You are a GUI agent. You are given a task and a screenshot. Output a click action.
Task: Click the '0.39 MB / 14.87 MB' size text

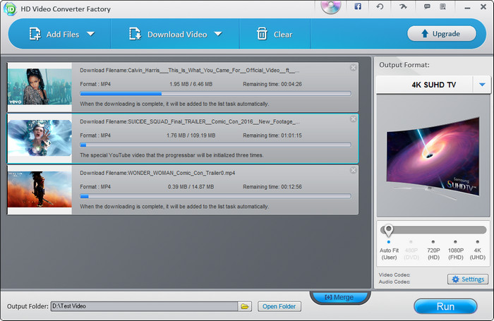click(191, 187)
